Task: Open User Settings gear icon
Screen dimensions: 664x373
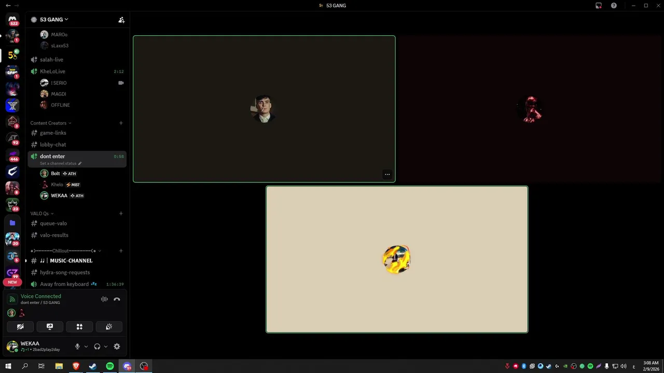Action: (117, 347)
